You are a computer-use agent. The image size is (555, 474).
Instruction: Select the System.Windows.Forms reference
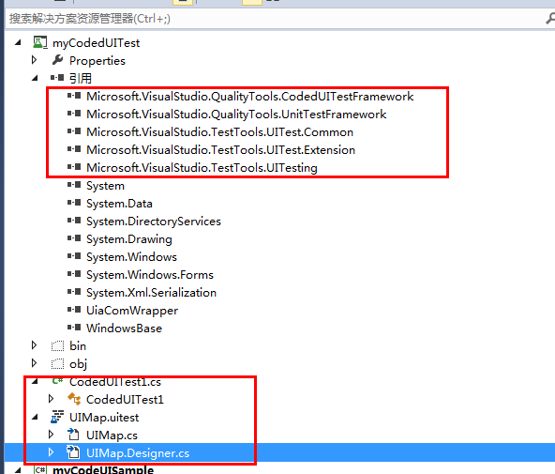150,275
